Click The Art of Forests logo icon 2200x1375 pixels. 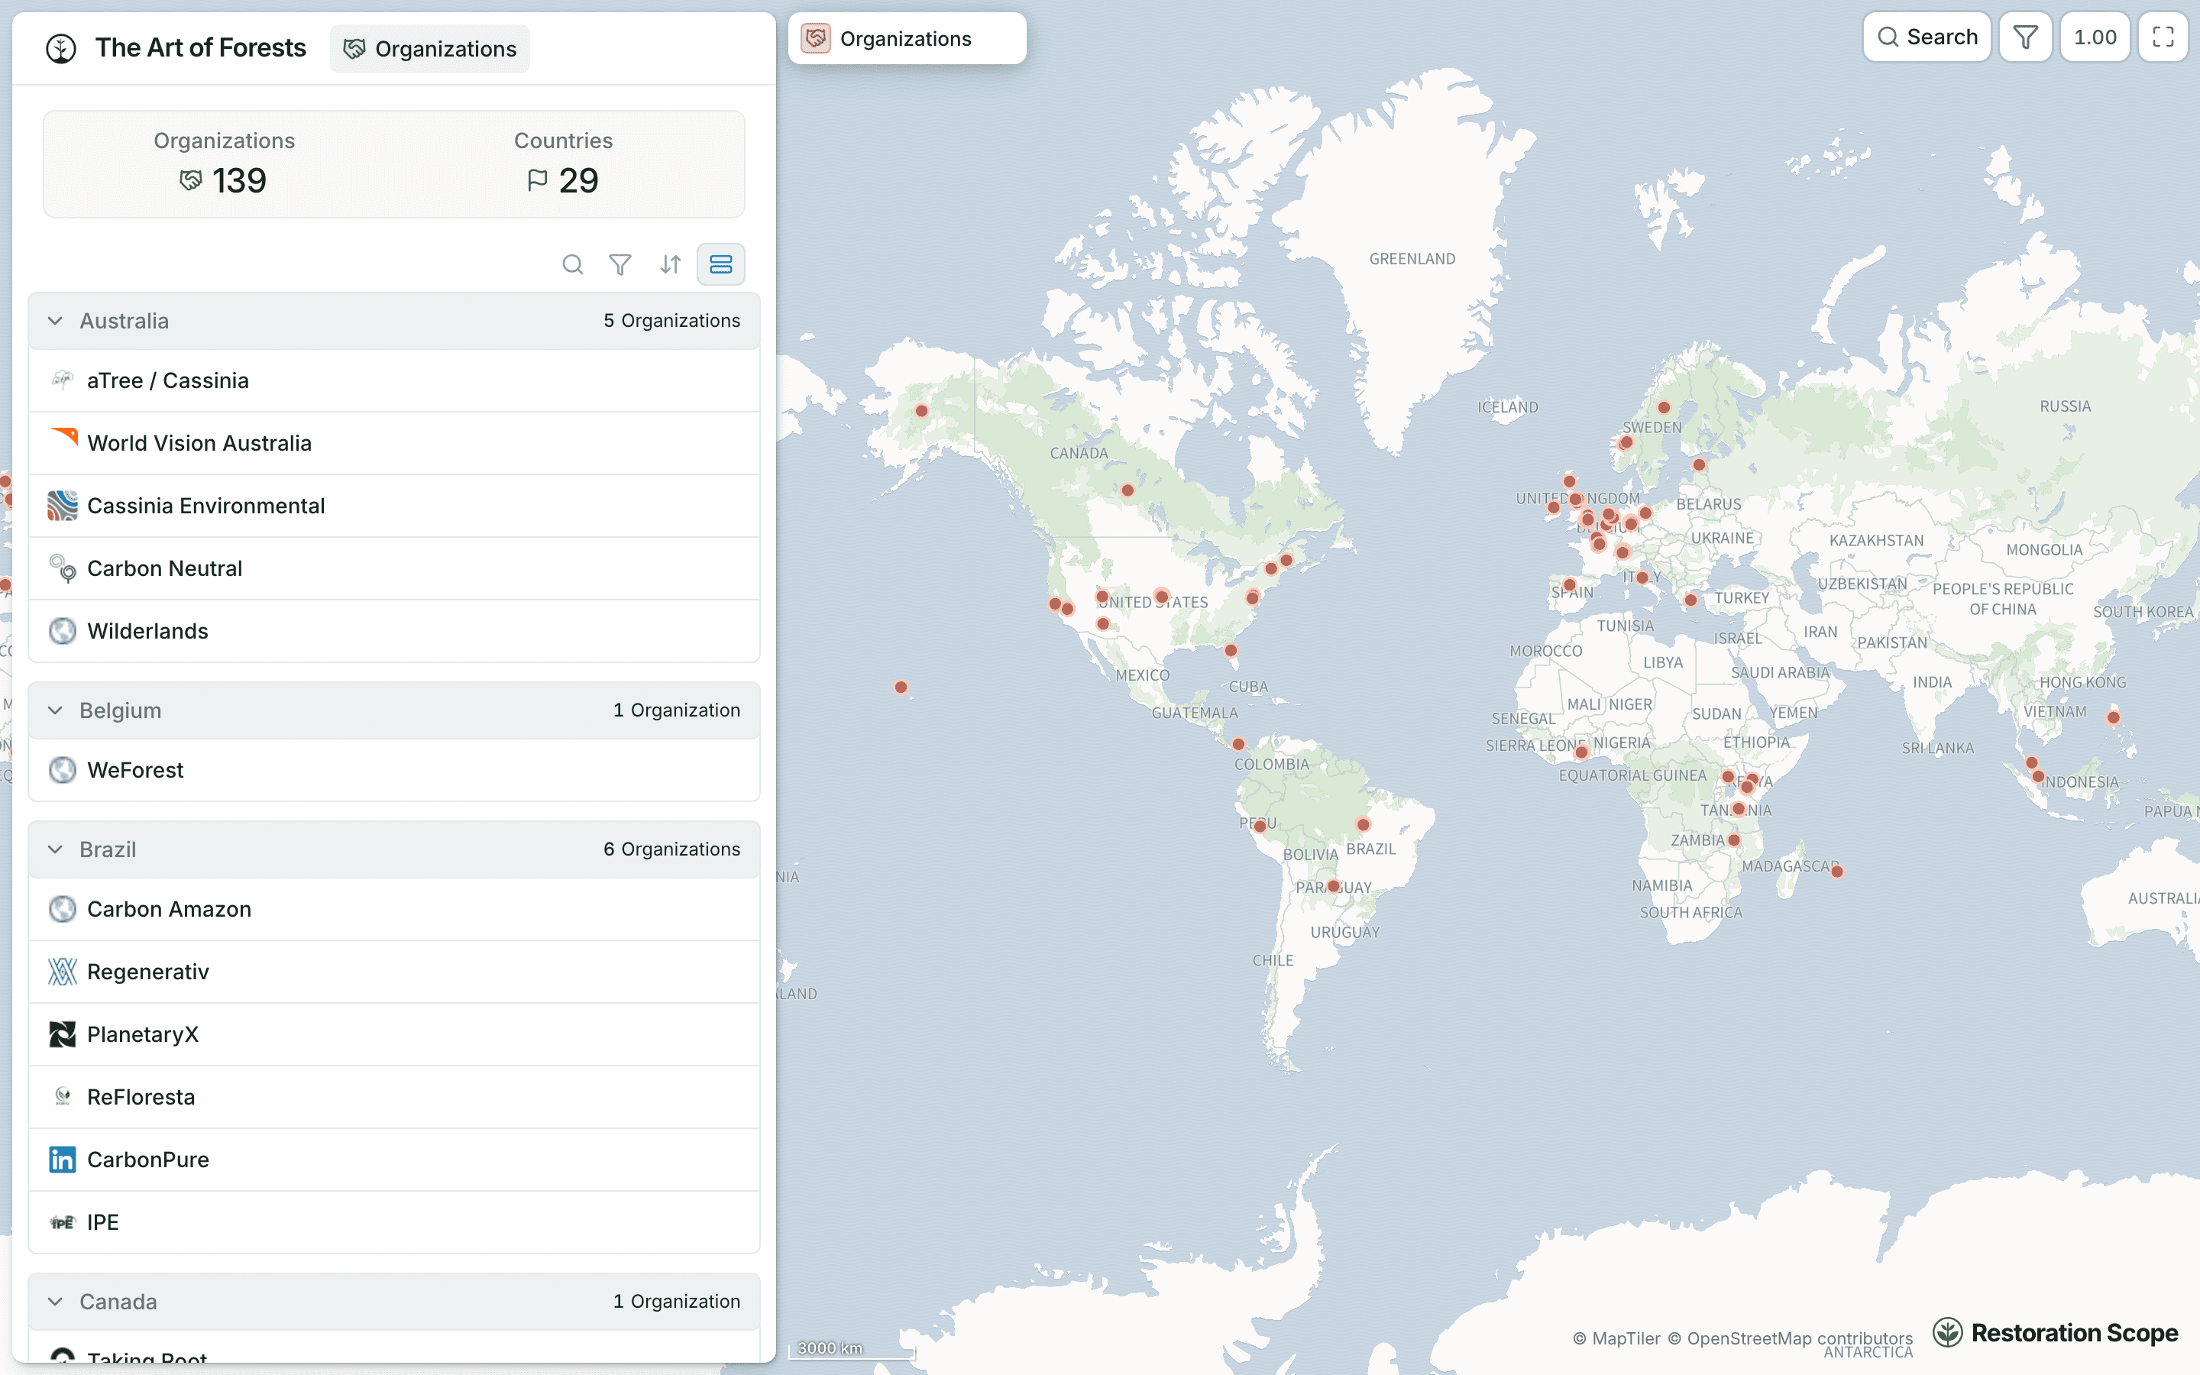(61, 48)
